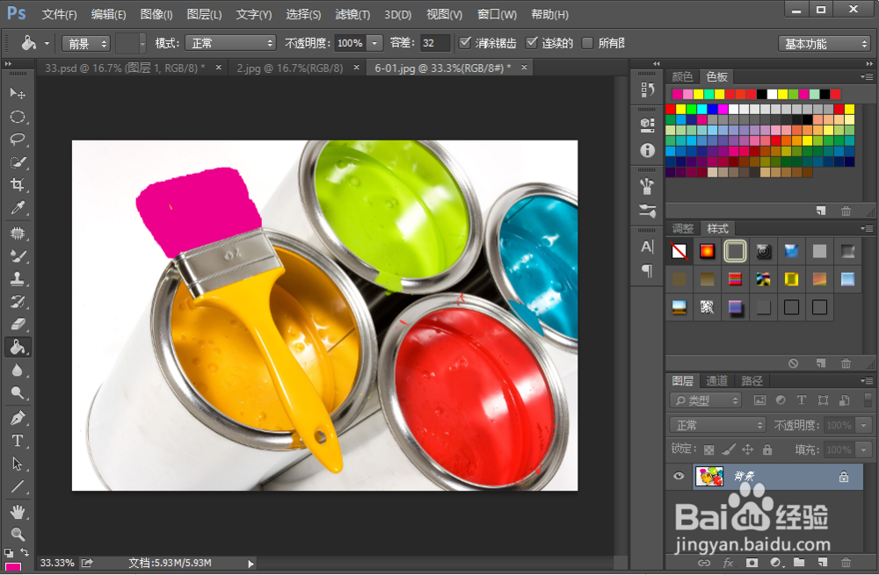Open the Paragraph panel icon

[x=648, y=271]
